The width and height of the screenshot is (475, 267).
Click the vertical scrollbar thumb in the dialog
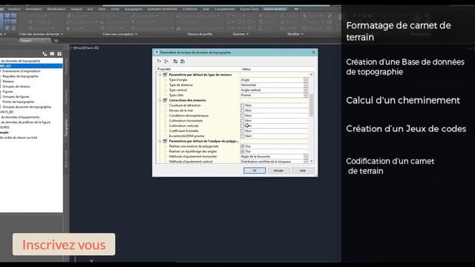(311, 105)
